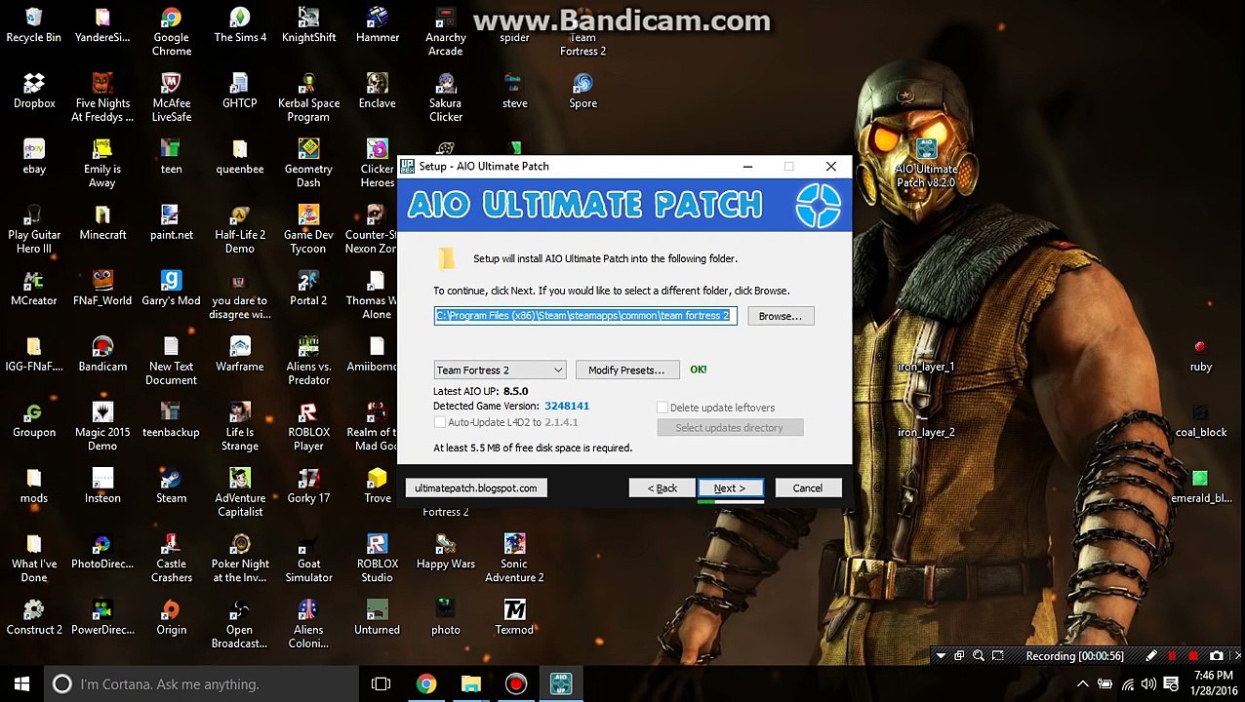Image resolution: width=1245 pixels, height=702 pixels.
Task: Open the Recycle Bin desktop icon
Action: click(x=34, y=26)
